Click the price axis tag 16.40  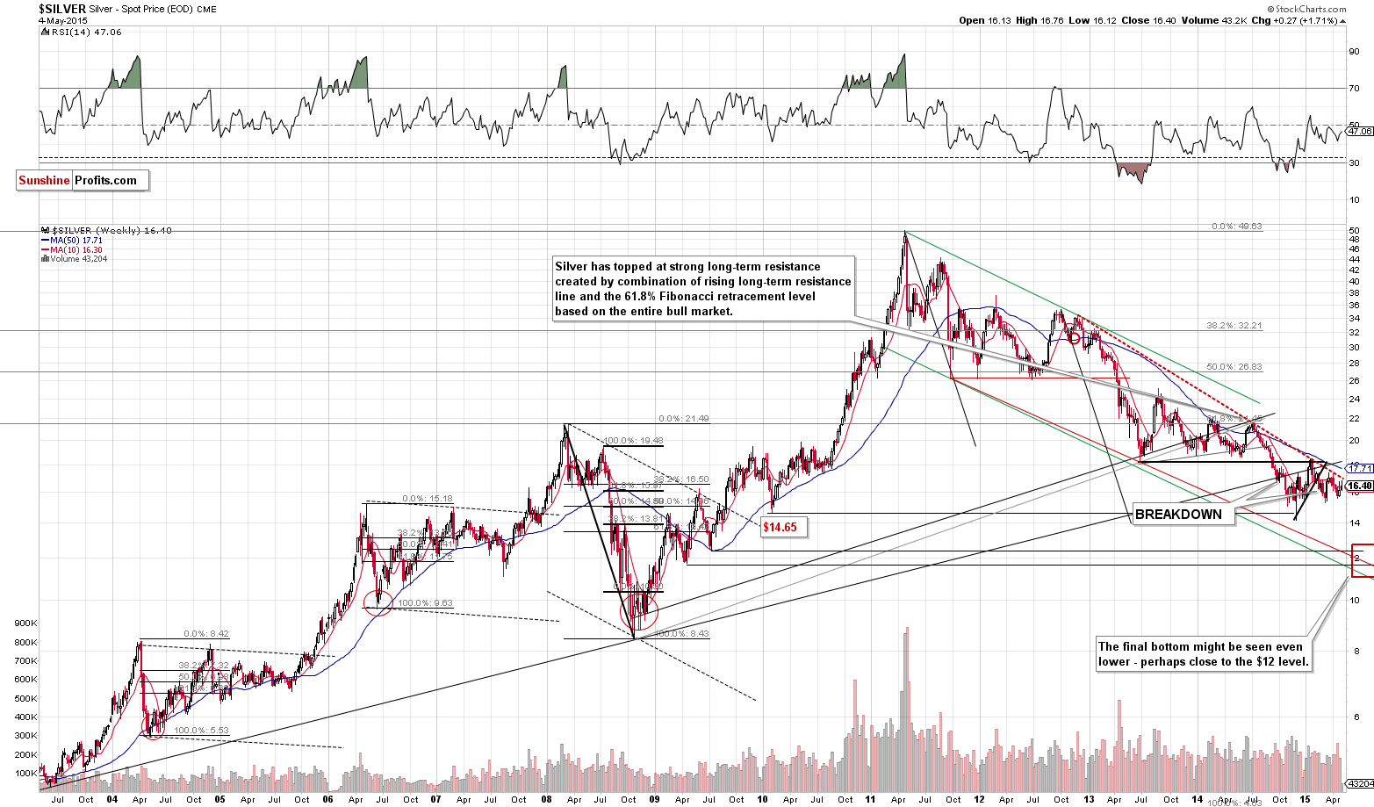tap(1359, 486)
